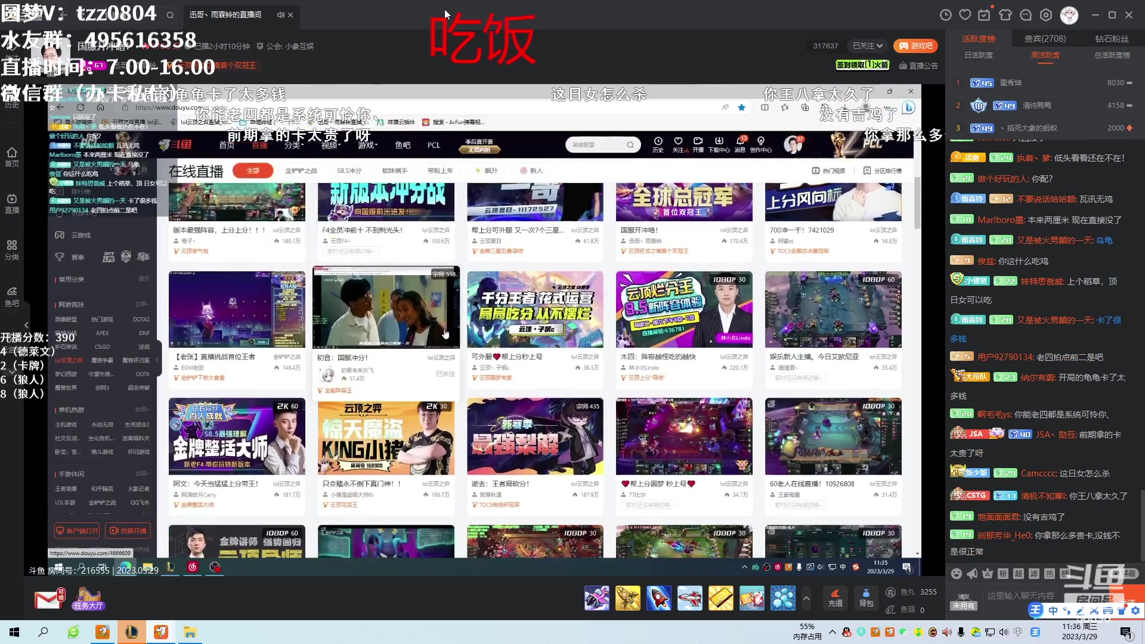Send the red-white plane gift
This screenshot has width=1145, height=644.
pos(690,598)
